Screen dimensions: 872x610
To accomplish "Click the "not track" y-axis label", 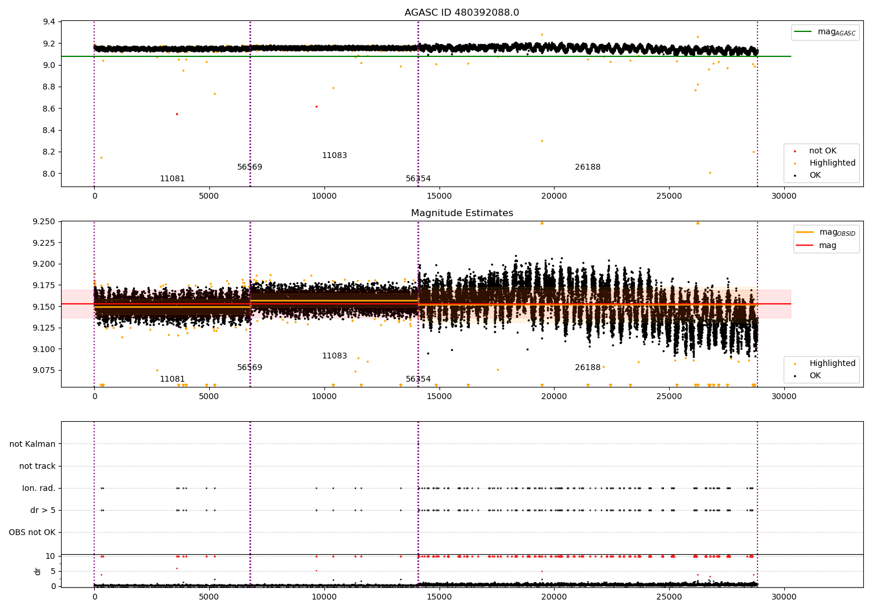I will [x=37, y=467].
